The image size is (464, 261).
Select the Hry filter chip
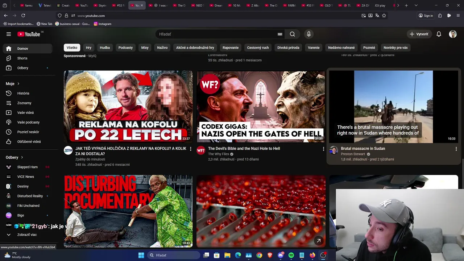(x=88, y=47)
